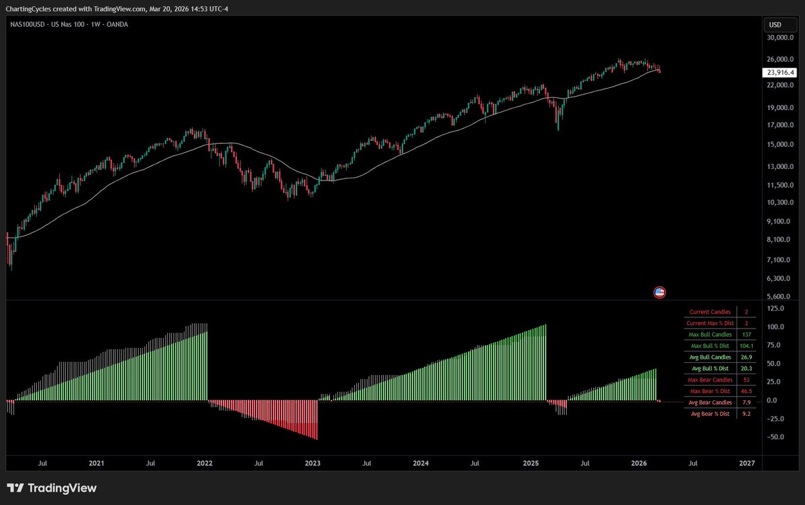Select the Current Candles table label
Screen dimensions: 805x505
(710, 312)
